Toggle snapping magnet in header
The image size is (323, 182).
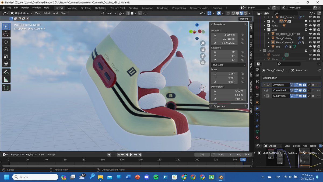pyautogui.click(x=128, y=13)
